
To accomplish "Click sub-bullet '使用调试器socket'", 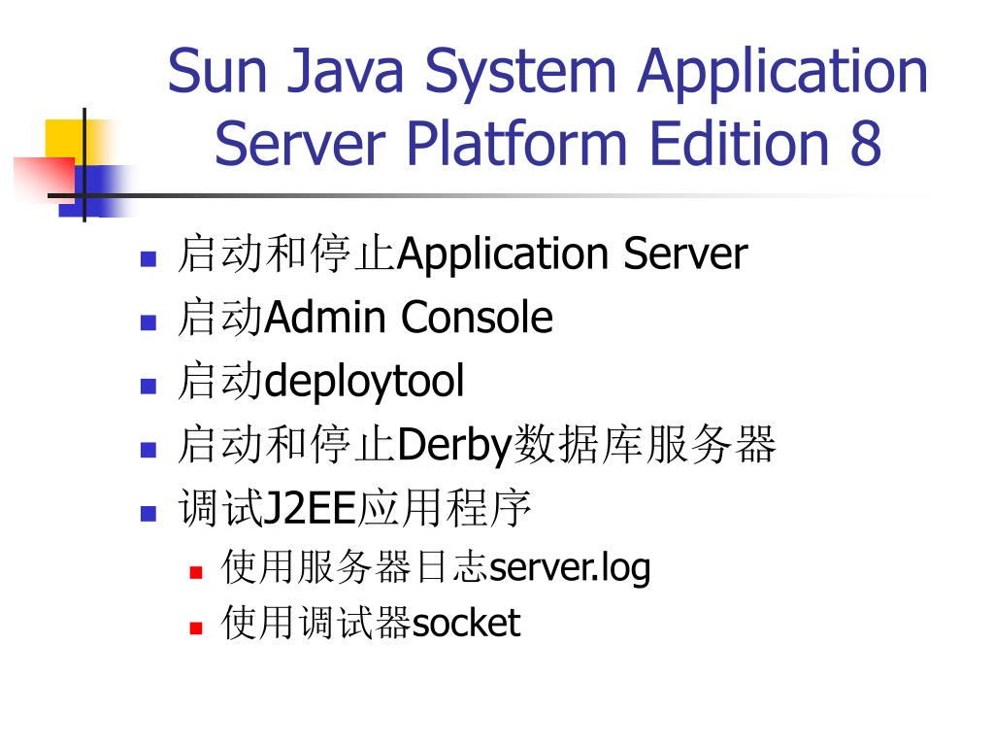I will [371, 623].
